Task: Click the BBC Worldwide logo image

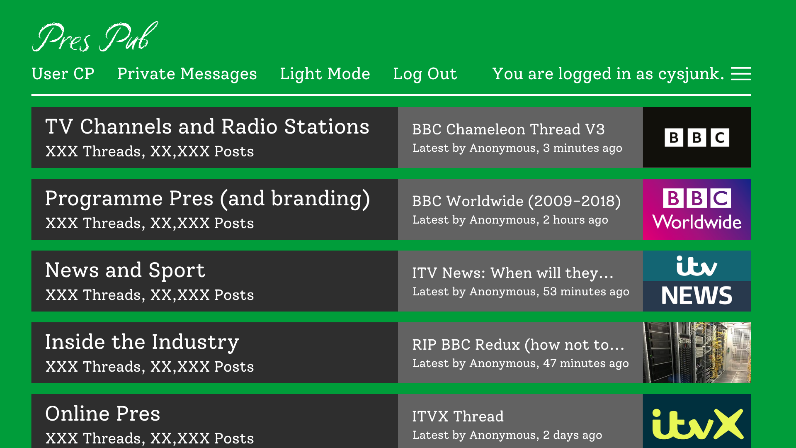Action: [x=696, y=209]
